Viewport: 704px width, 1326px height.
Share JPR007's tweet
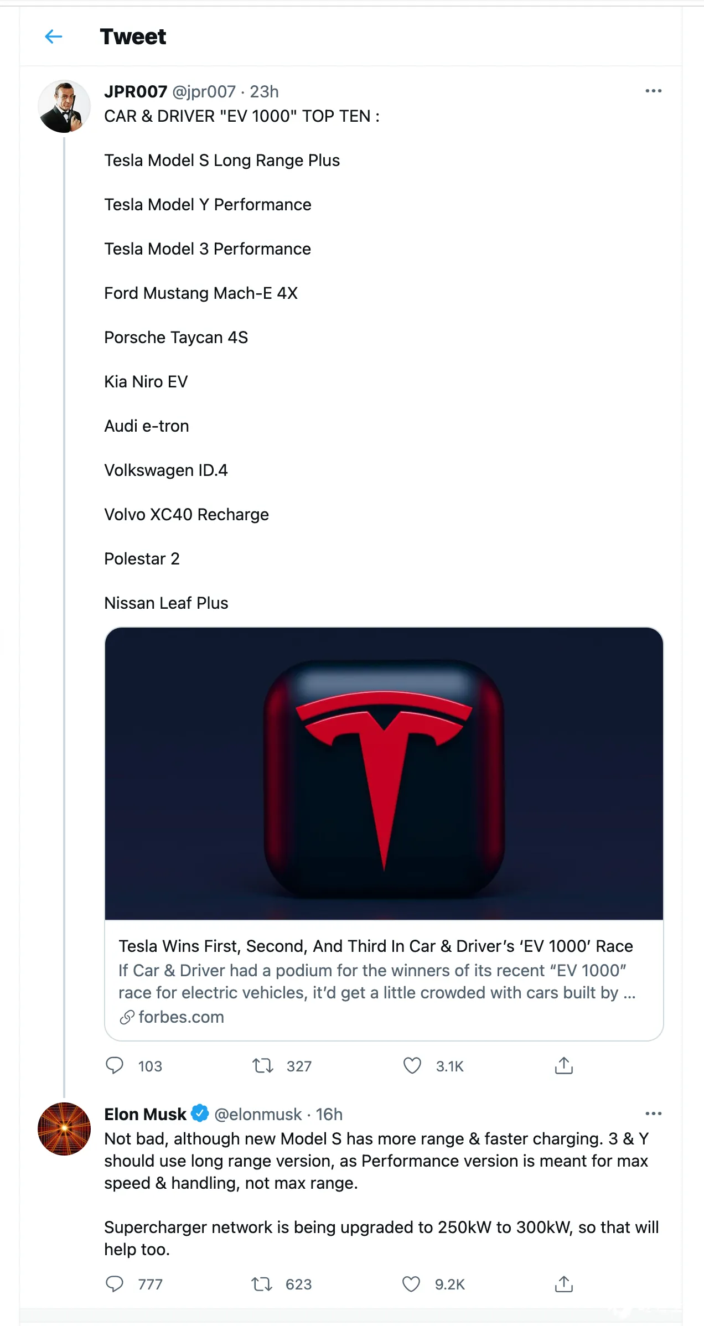click(x=564, y=1065)
